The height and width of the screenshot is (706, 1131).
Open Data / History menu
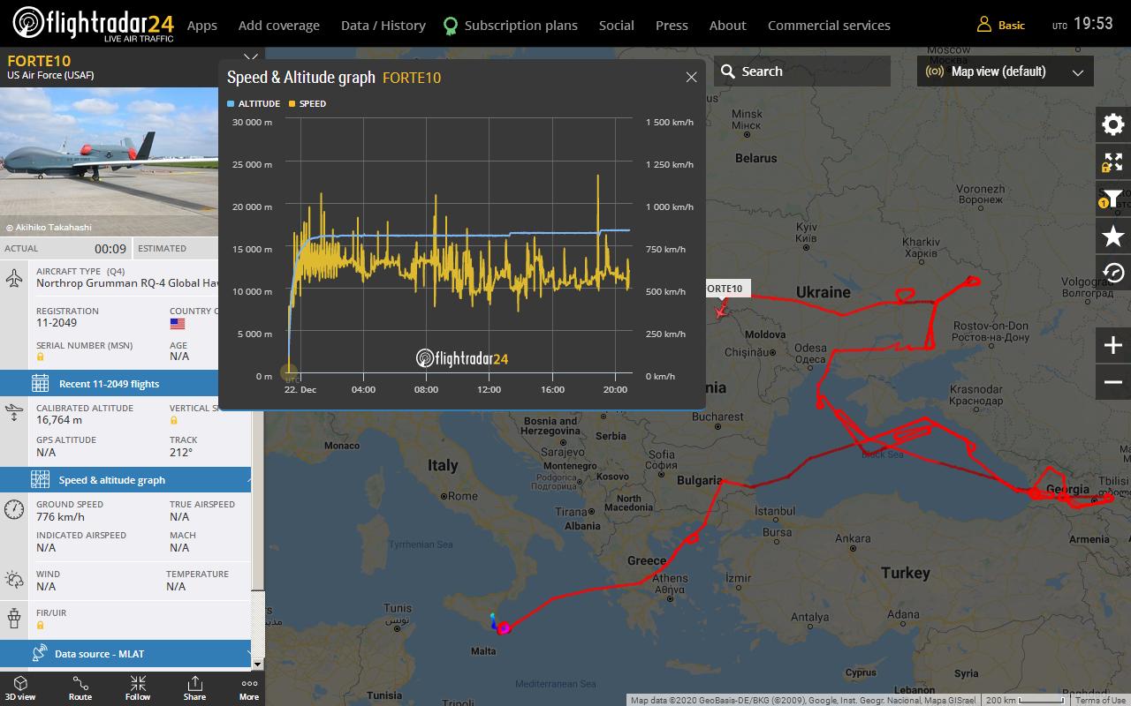coord(383,26)
